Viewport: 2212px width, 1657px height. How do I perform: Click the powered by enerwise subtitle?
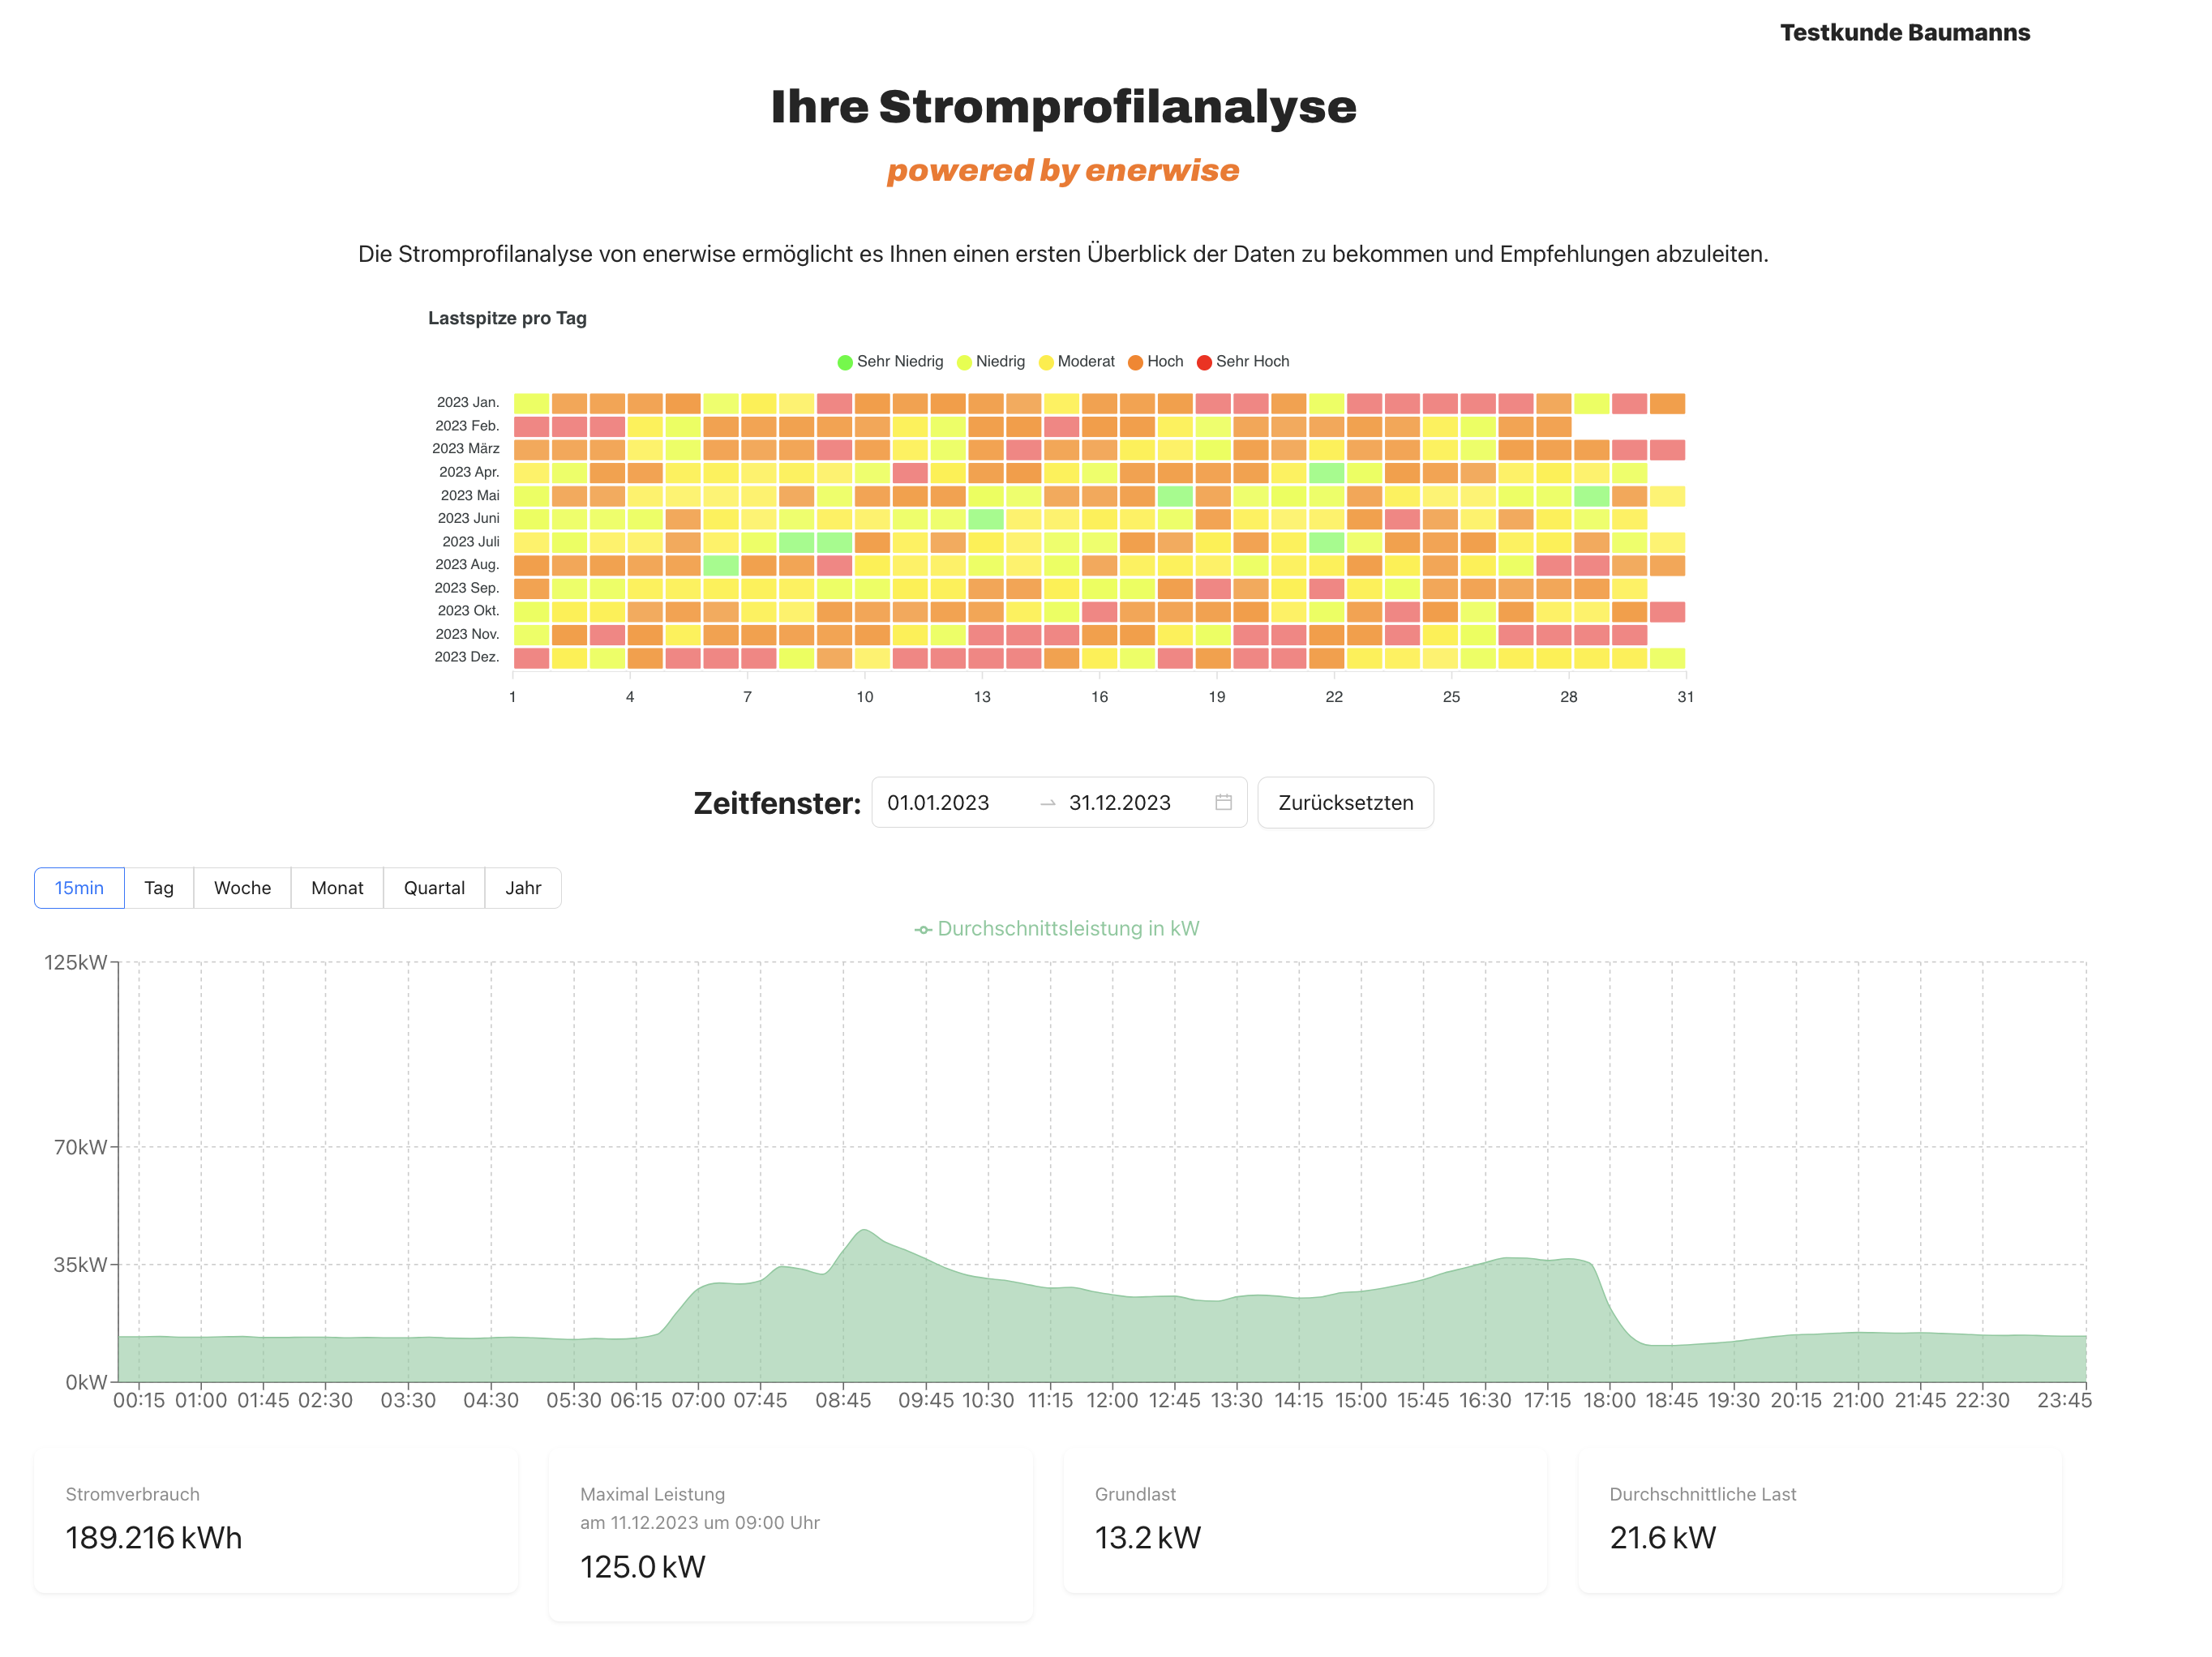(1063, 171)
